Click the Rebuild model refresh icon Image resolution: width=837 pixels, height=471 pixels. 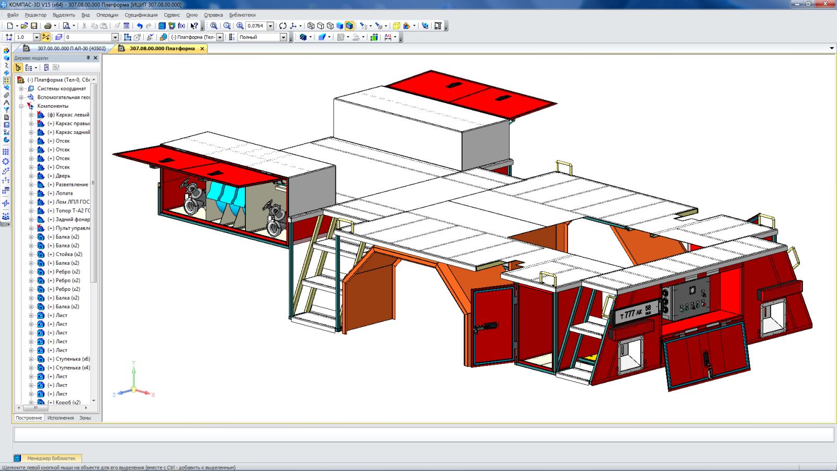282,26
